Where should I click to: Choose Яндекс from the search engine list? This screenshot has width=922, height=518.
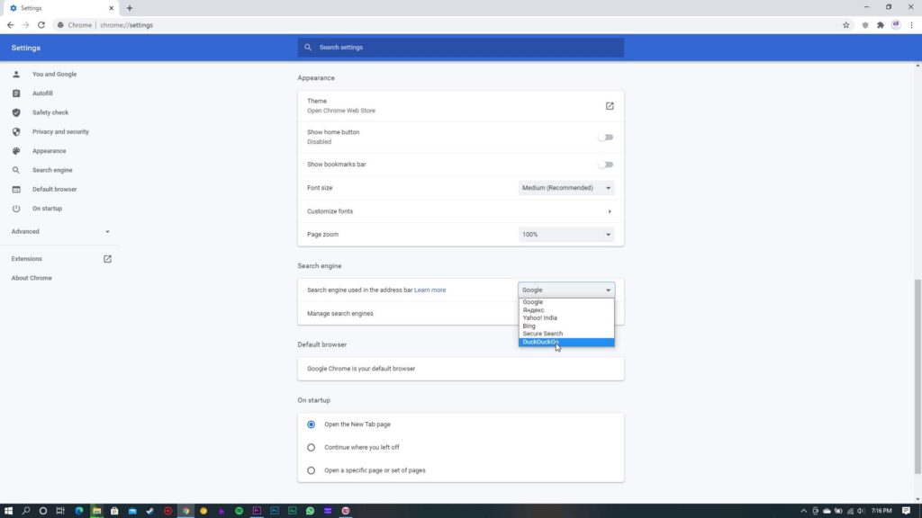[566, 310]
